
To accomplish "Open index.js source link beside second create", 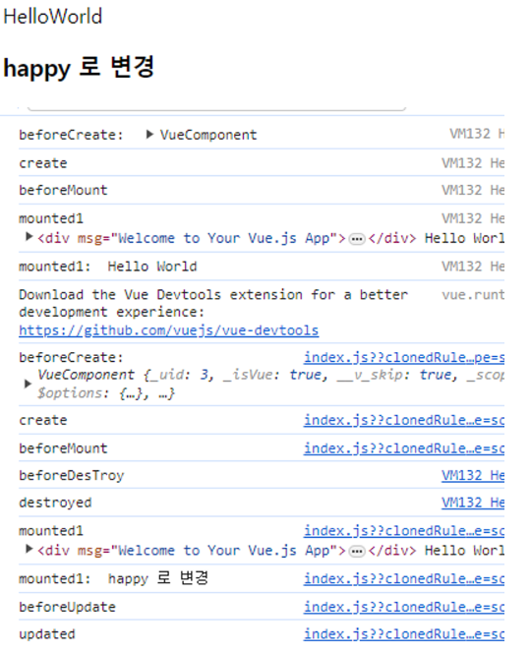I will click(x=404, y=420).
